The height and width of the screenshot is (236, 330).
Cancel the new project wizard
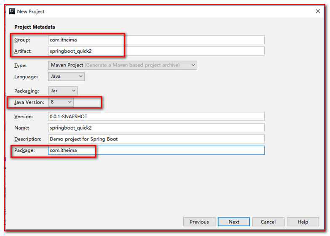point(268,222)
